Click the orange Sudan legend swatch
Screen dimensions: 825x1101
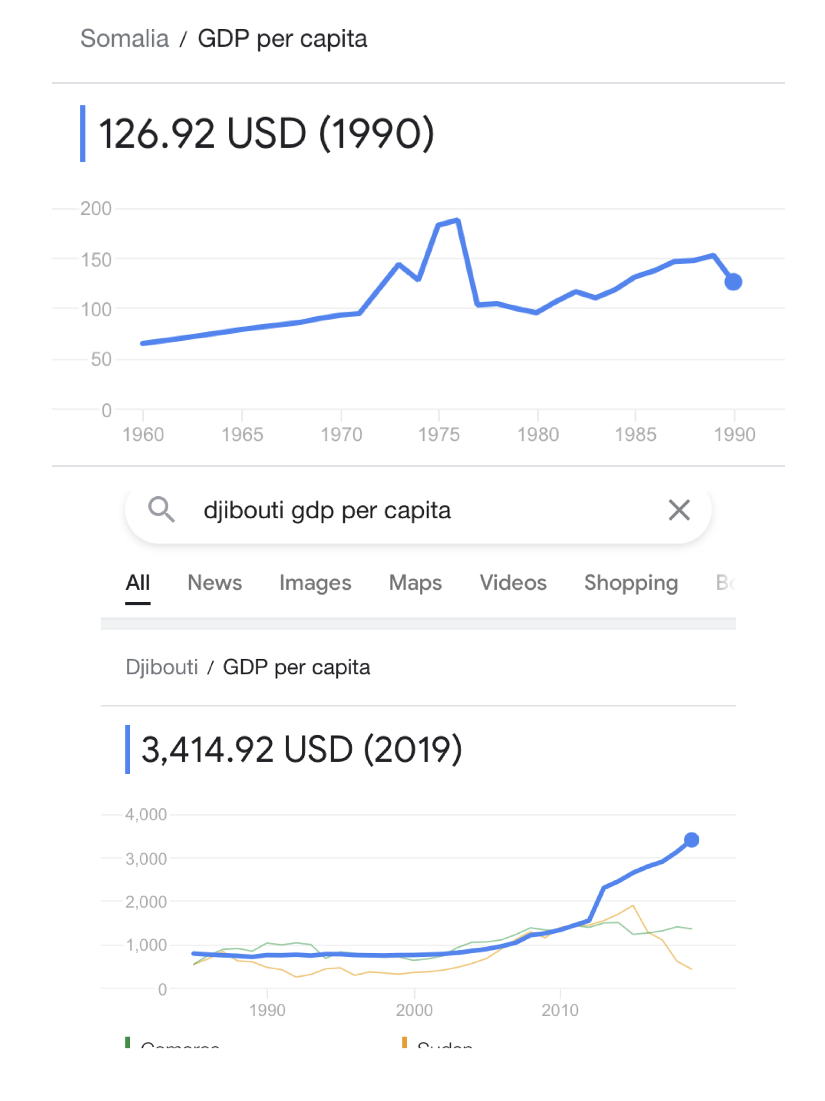404,1043
